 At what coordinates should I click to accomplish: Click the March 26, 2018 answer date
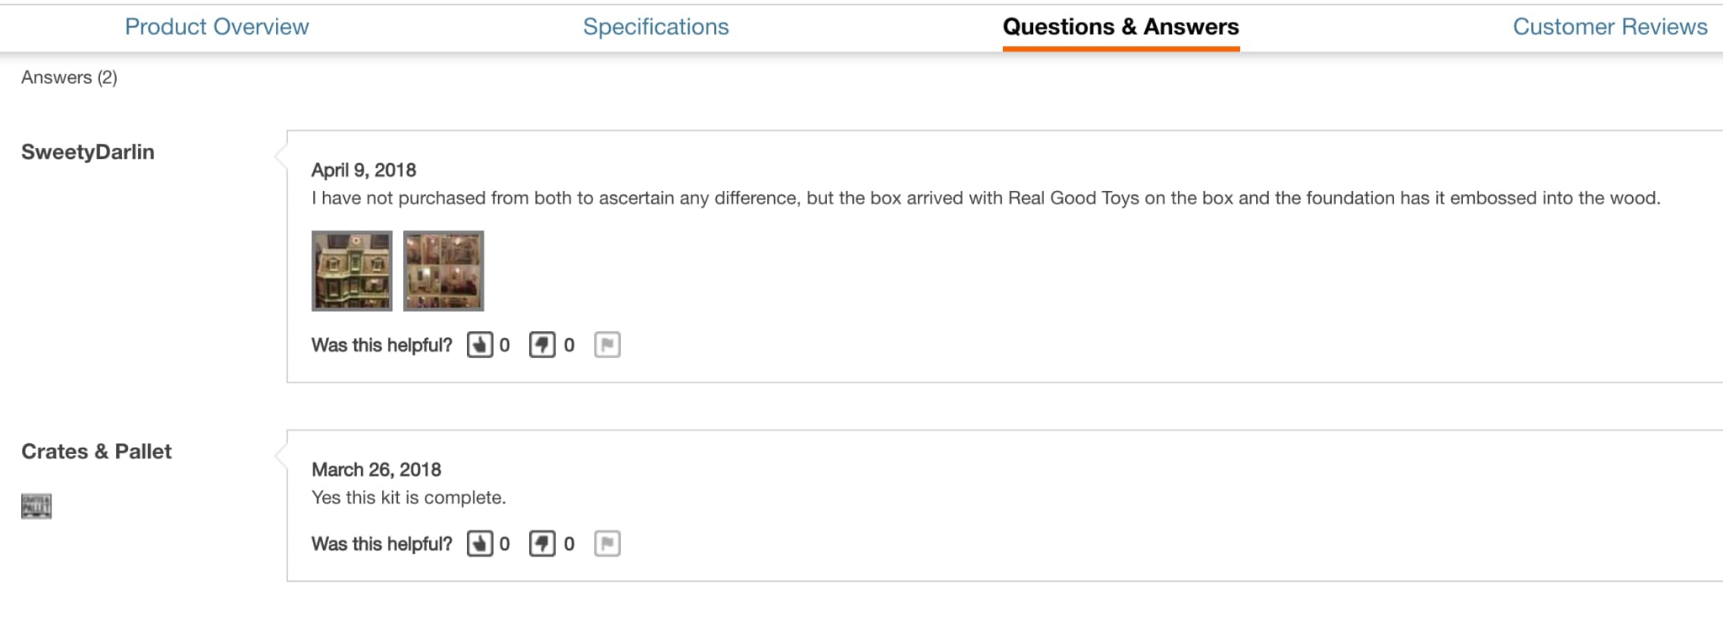click(x=376, y=469)
